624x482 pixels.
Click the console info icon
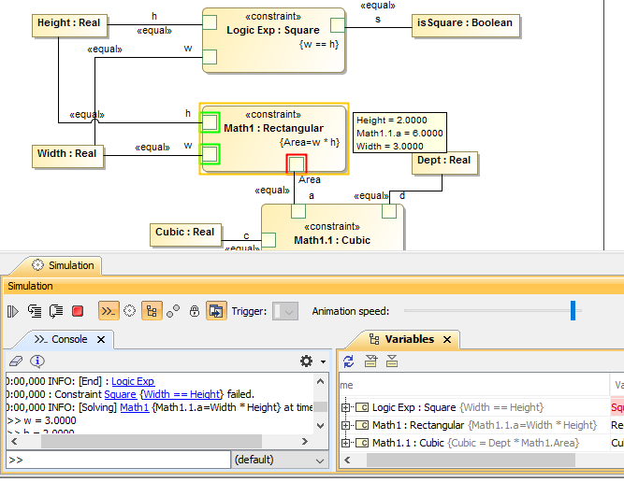(37, 361)
